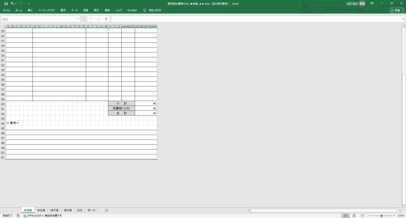This screenshot has height=218, width=406.
Task: Click the Redo arrow icon
Action: coord(20,4)
